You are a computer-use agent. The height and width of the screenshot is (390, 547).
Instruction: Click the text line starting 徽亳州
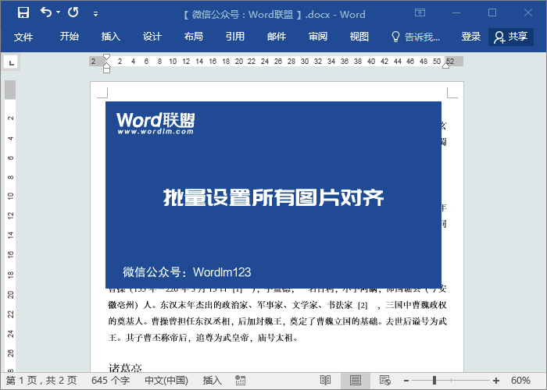pos(277,305)
